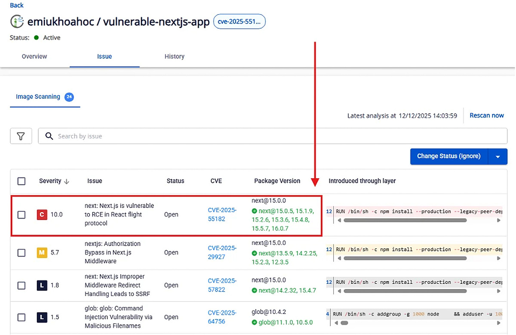Click the filter funnel icon
The width and height of the screenshot is (516, 335).
21,136
